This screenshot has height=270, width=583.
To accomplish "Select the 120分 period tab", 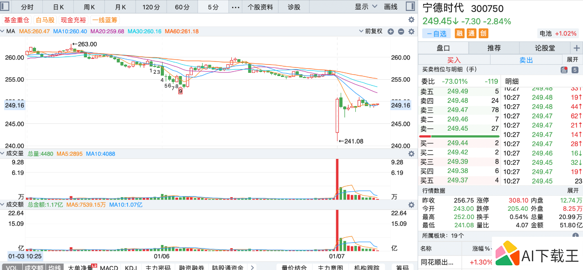I will tap(151, 7).
